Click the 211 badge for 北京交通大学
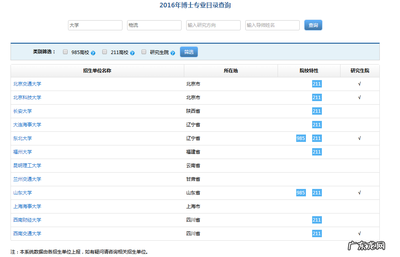 (x=316, y=84)
